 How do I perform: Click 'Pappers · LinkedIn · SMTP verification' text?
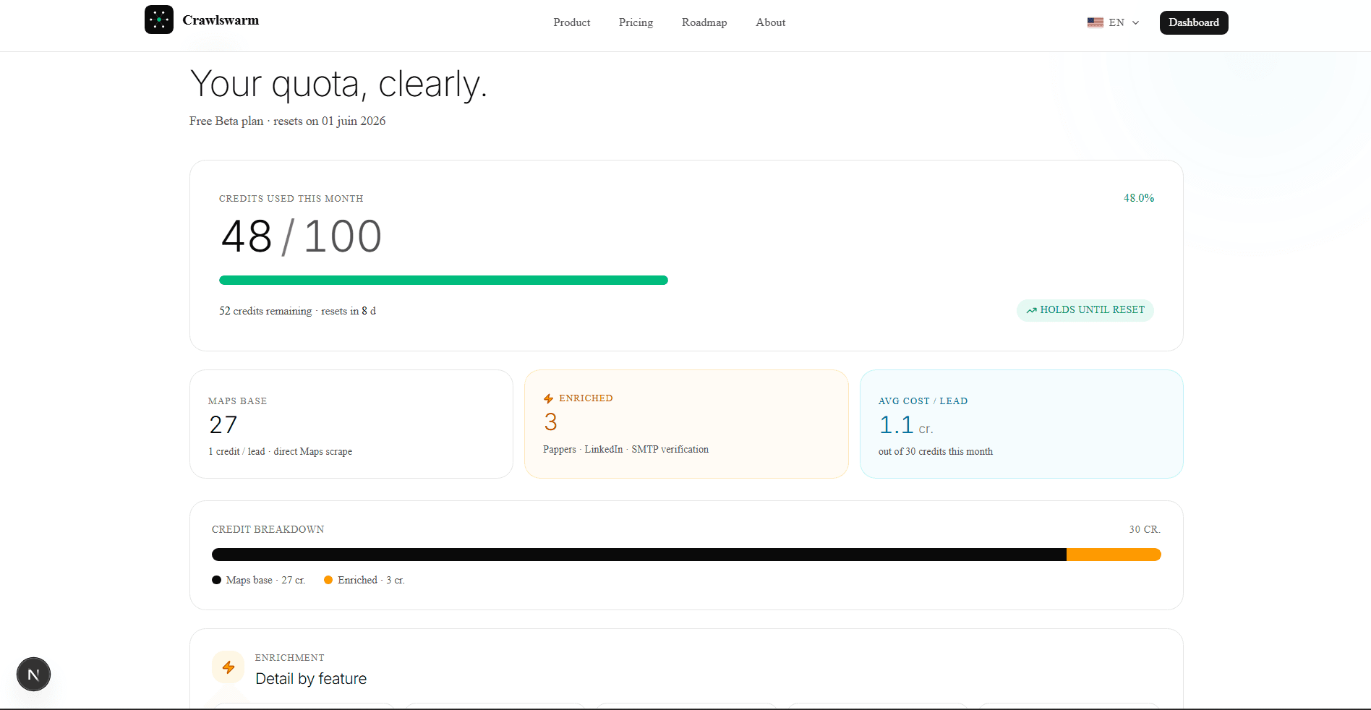pyautogui.click(x=626, y=449)
